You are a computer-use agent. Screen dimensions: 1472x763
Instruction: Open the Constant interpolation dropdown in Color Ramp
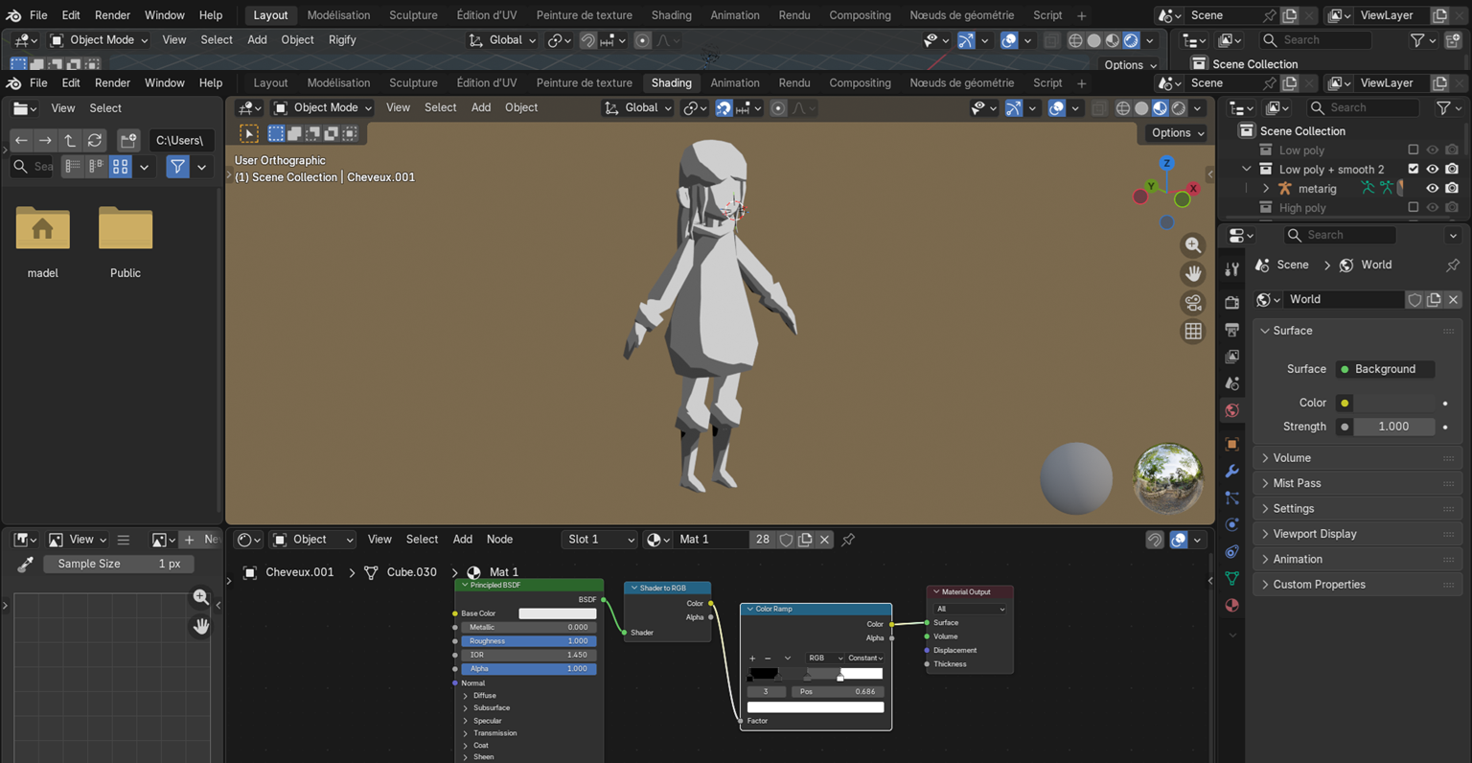tap(865, 659)
